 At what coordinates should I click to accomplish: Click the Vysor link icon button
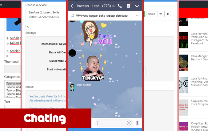(28, 27)
